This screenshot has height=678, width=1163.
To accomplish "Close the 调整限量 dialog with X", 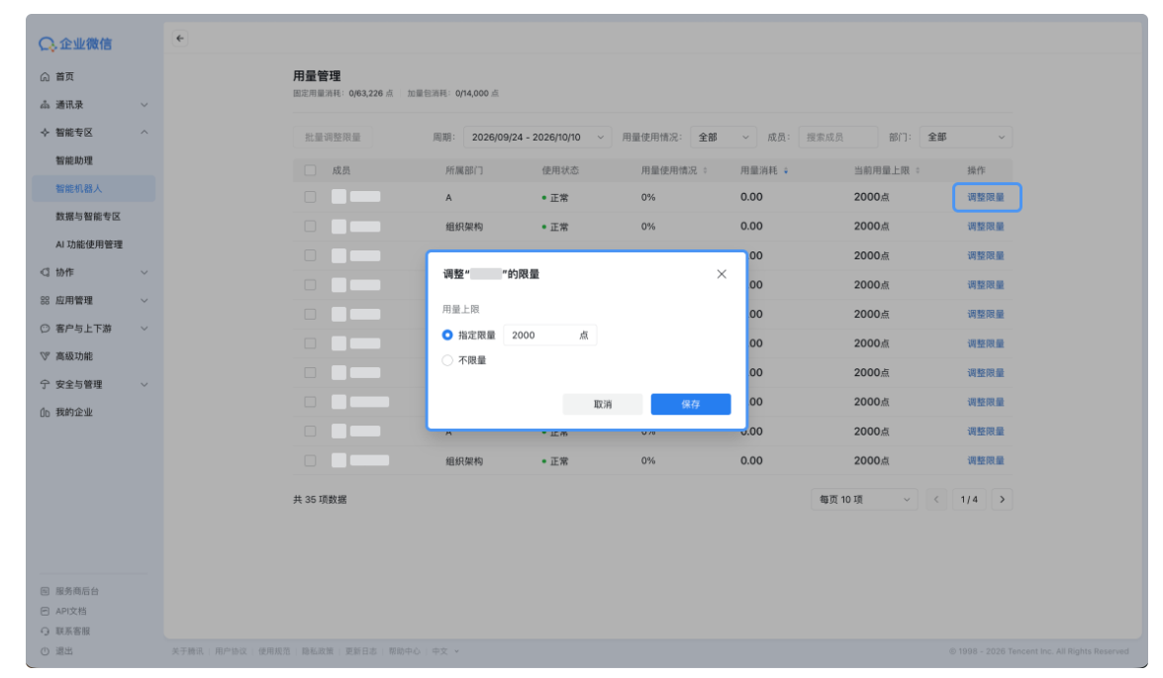I will [721, 274].
